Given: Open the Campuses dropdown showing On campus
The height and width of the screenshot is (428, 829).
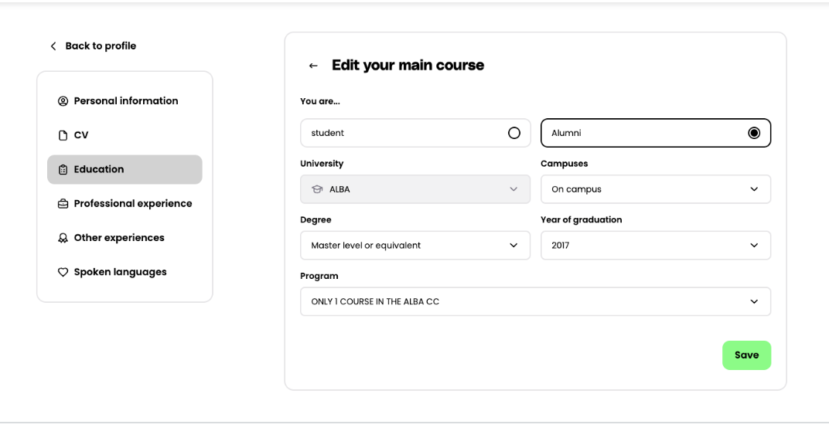Looking at the screenshot, I should pos(655,189).
